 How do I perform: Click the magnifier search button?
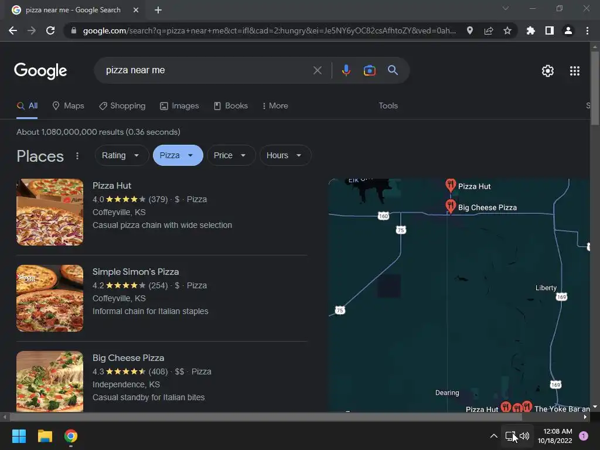click(393, 70)
